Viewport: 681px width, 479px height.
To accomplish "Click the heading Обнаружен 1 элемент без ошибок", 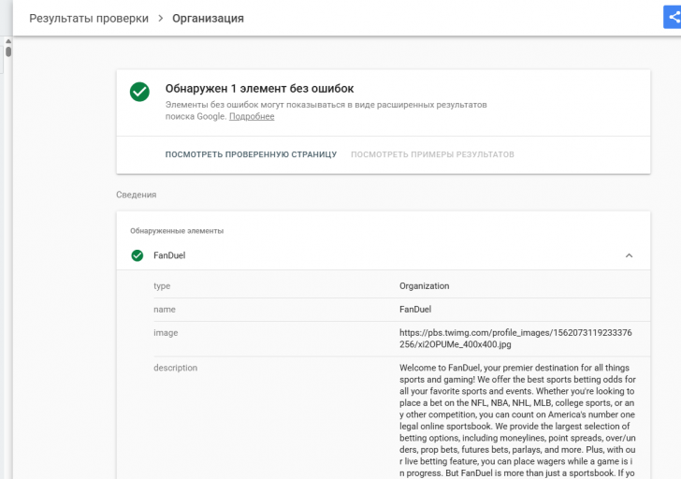I will coord(259,89).
